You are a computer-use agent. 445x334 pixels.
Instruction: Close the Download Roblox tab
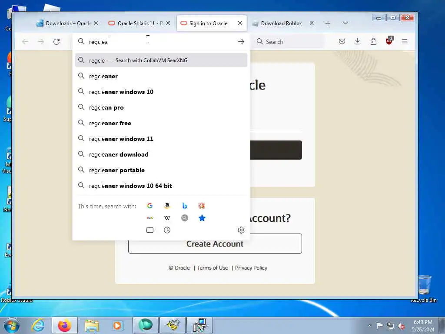[x=312, y=23]
